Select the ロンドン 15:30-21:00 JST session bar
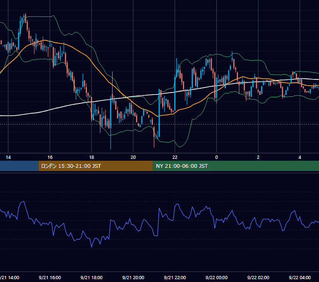The image size is (319, 282). click(x=96, y=166)
